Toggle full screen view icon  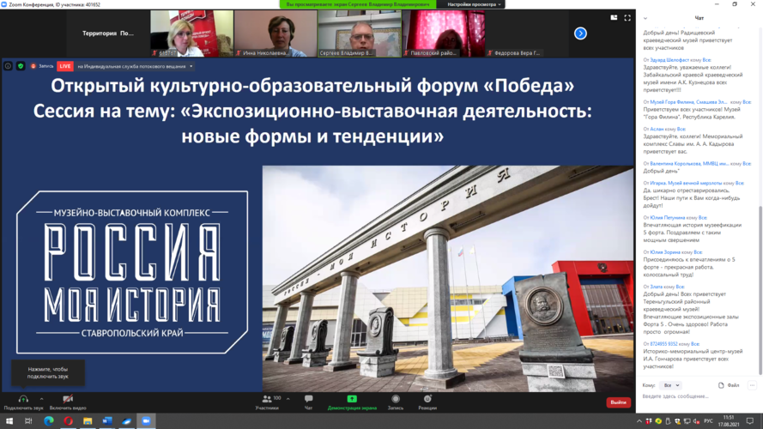[x=627, y=18]
